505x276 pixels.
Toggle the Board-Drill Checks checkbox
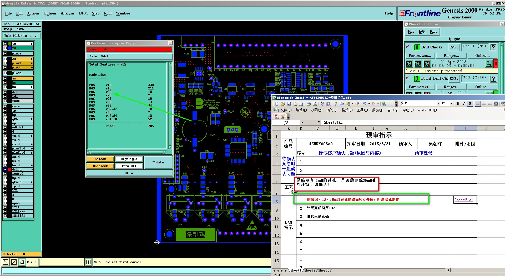[408, 78]
